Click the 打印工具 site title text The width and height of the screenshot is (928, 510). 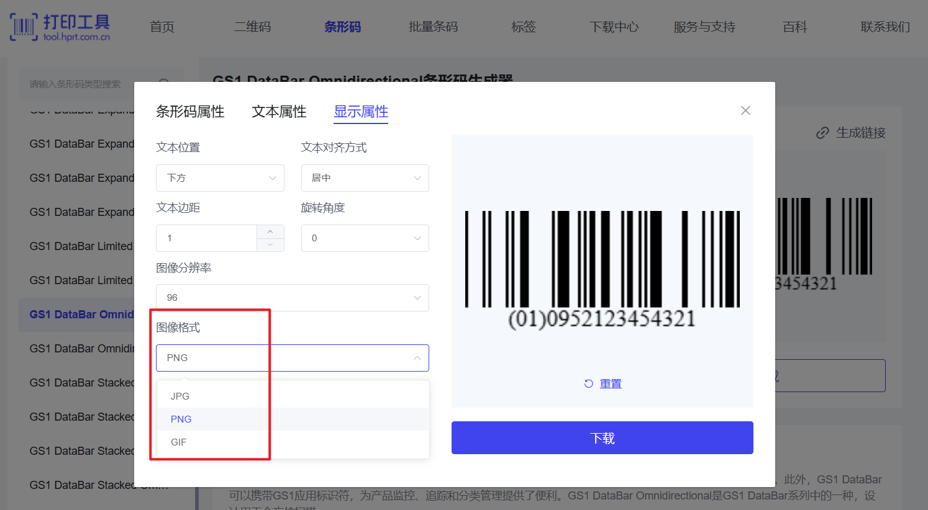click(76, 22)
